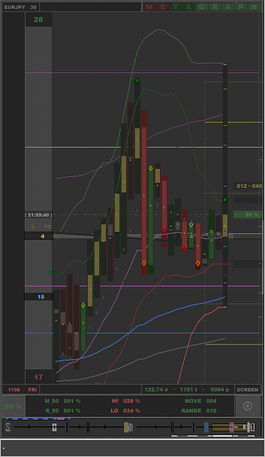This screenshot has height=457, width=265.
Task: Click the 21:59:40 time label
Action: (x=39, y=215)
